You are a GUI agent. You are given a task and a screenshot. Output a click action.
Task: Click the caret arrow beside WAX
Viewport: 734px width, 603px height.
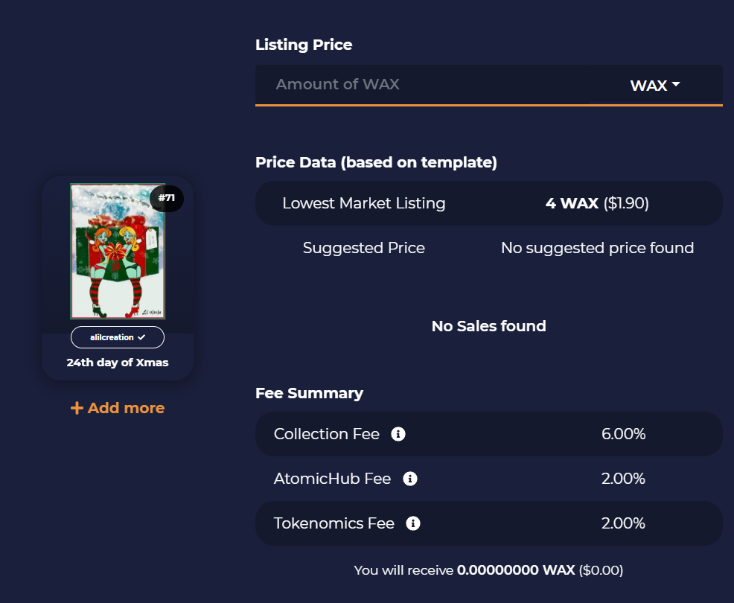click(x=675, y=84)
